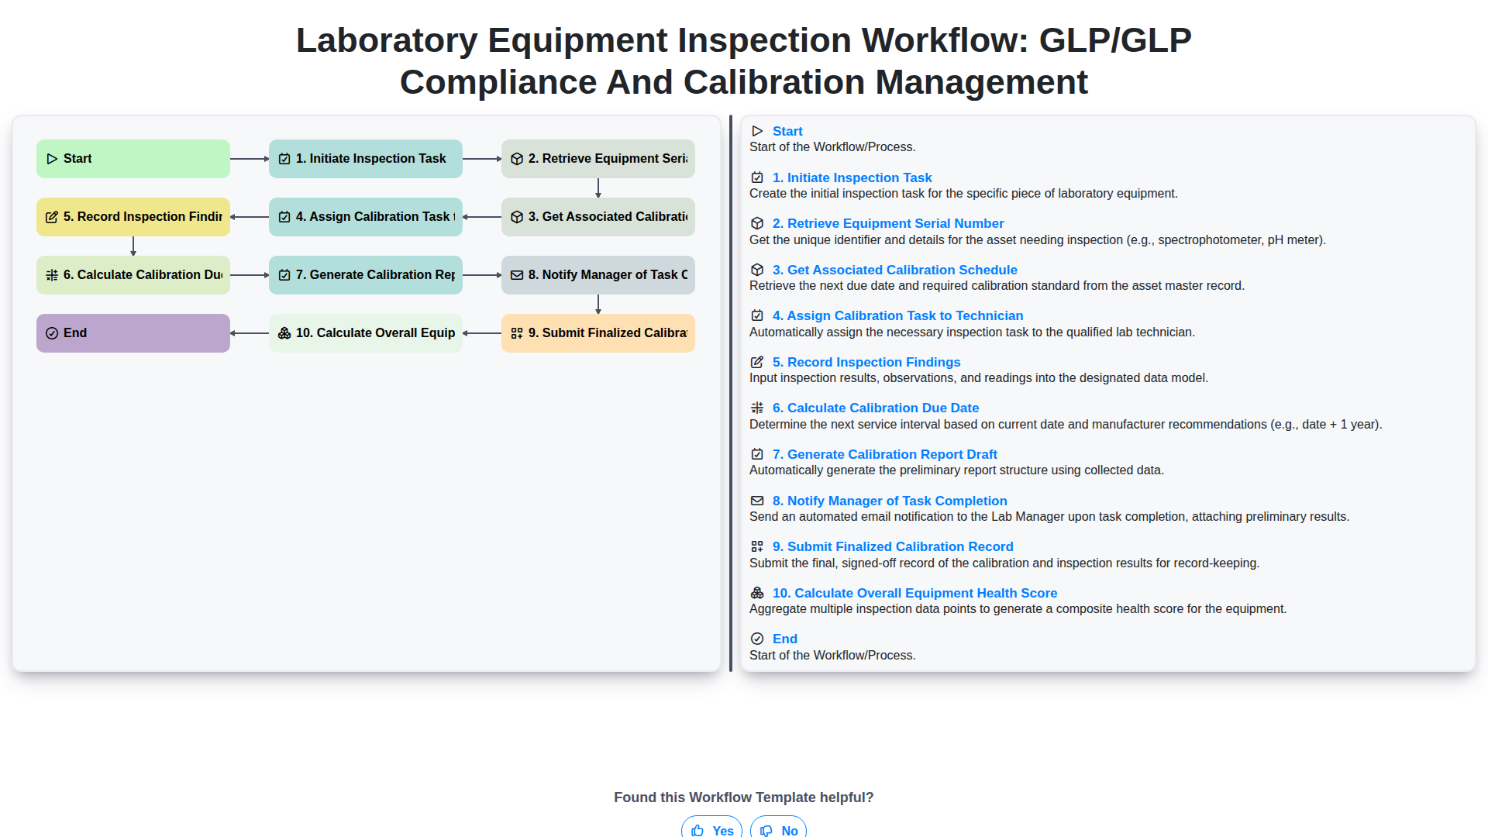The width and height of the screenshot is (1488, 837).
Task: Select the 9. Submit Finalized Calibration flowchart node
Action: (598, 333)
